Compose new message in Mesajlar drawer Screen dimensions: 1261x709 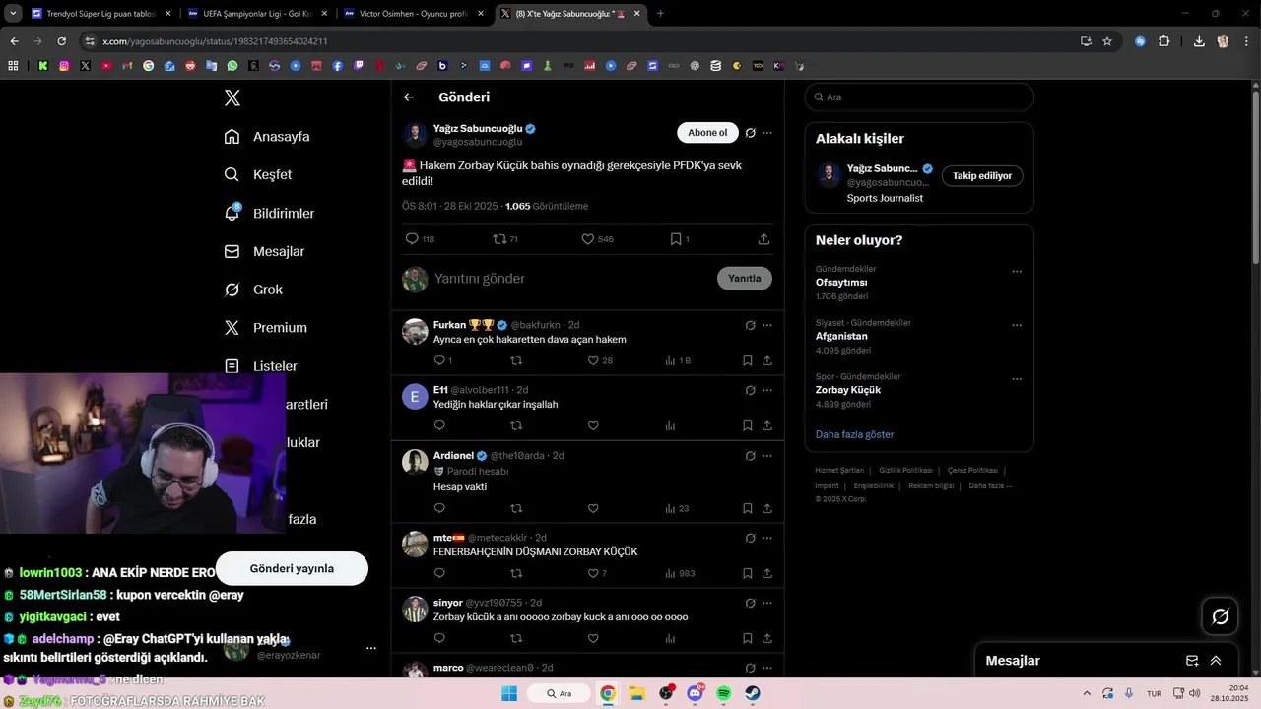click(1192, 661)
